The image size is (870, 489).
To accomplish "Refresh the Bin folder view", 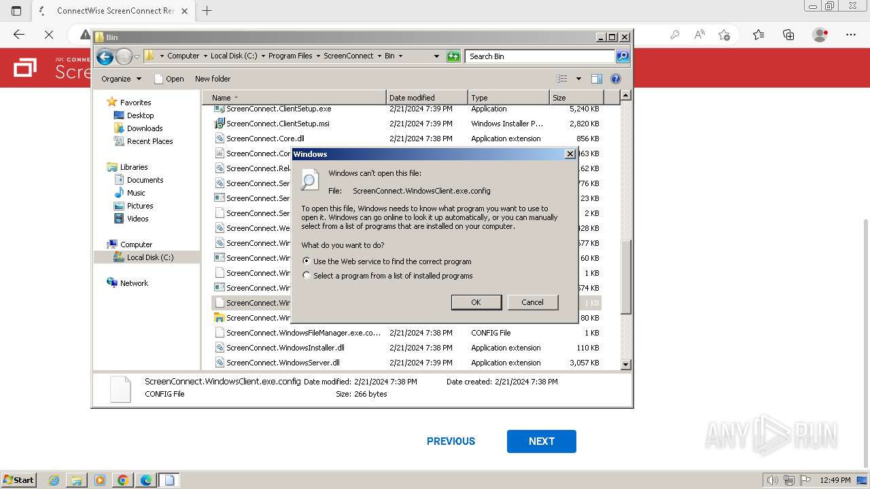I will [453, 56].
